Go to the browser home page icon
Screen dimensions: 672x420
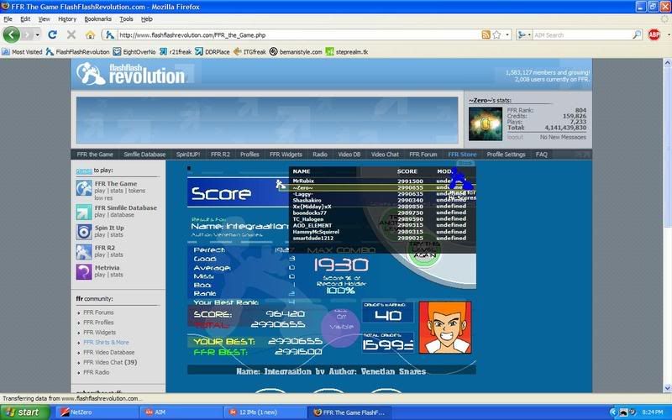(91, 34)
